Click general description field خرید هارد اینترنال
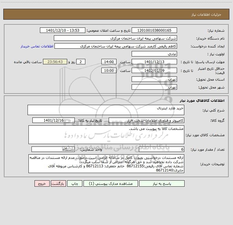Screen dimensions: 233x225 point(106,110)
